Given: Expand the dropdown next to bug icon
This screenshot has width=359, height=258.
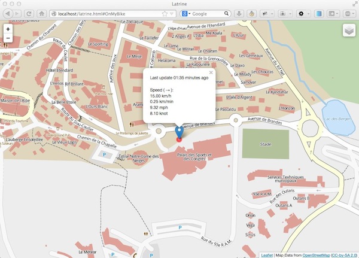Looking at the screenshot, I should [x=272, y=14].
